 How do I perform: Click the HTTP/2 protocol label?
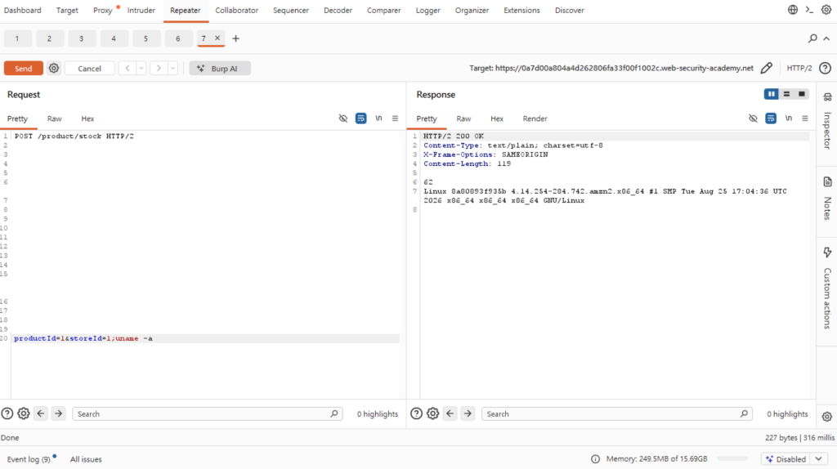799,69
